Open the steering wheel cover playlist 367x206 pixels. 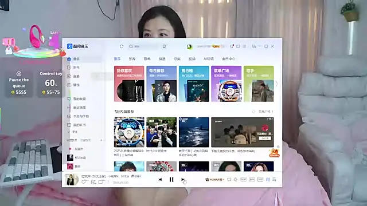click(x=129, y=132)
